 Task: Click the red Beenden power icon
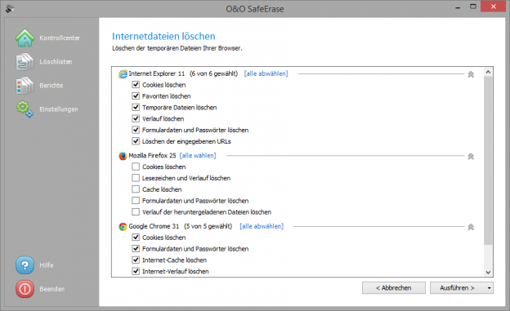coord(25,289)
